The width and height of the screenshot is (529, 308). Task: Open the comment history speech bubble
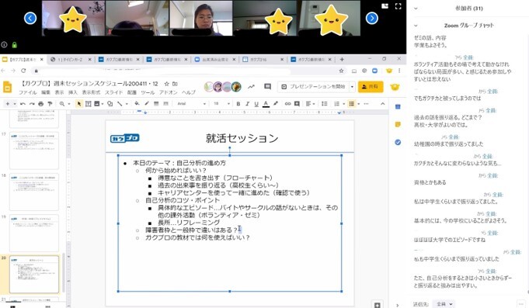267,87
